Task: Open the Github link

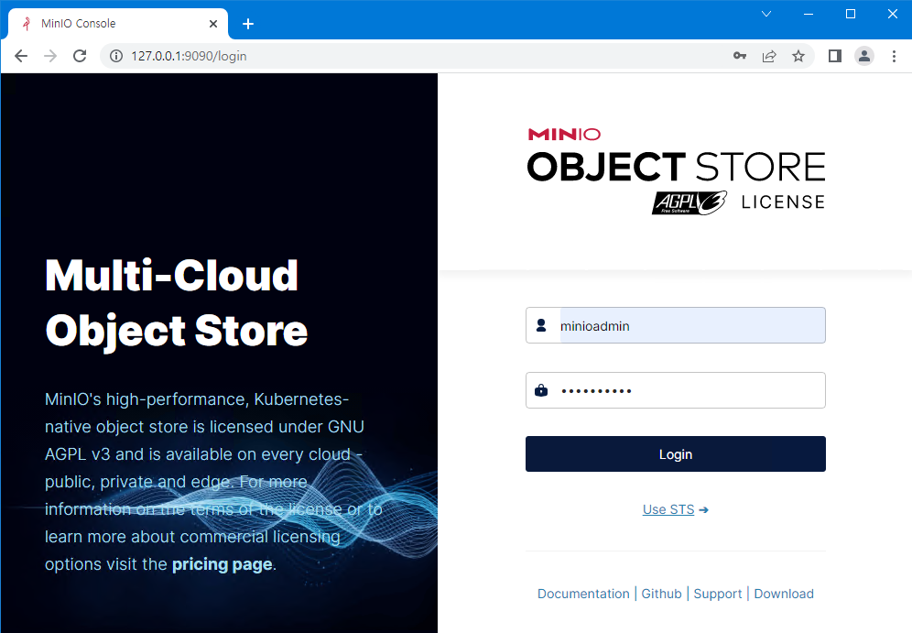Action: [661, 594]
